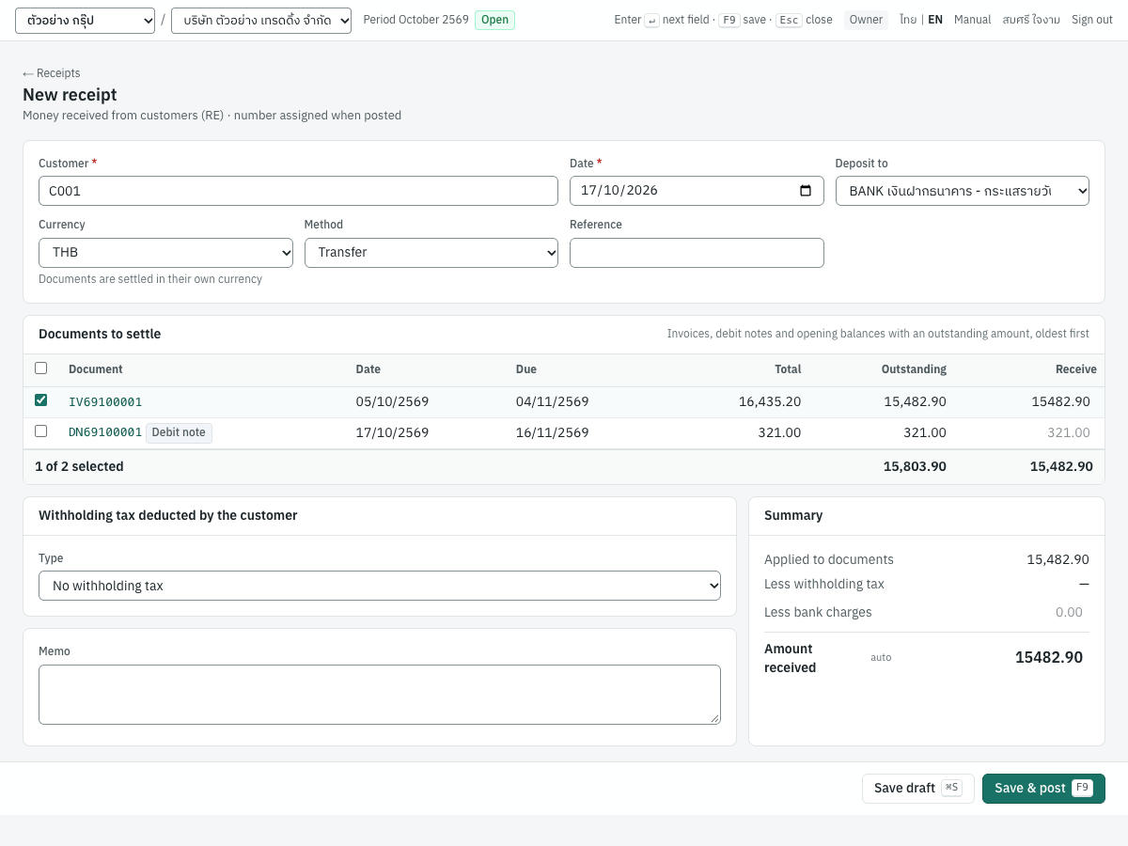Tick the select-all checkbox in the Documents header
1128x846 pixels.
(40, 368)
